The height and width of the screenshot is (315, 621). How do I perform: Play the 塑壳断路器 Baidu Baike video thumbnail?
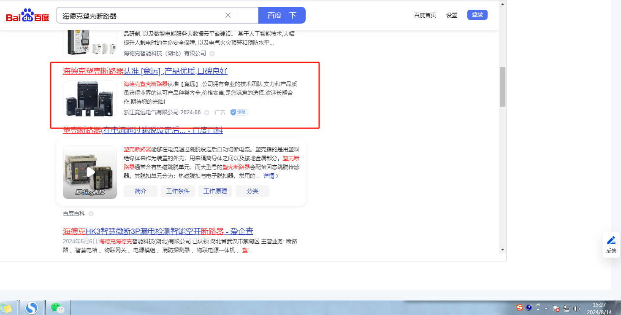click(x=90, y=172)
